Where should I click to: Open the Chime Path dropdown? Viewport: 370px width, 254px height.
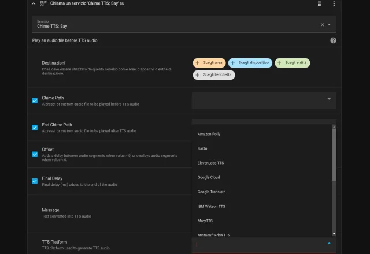[264, 99]
